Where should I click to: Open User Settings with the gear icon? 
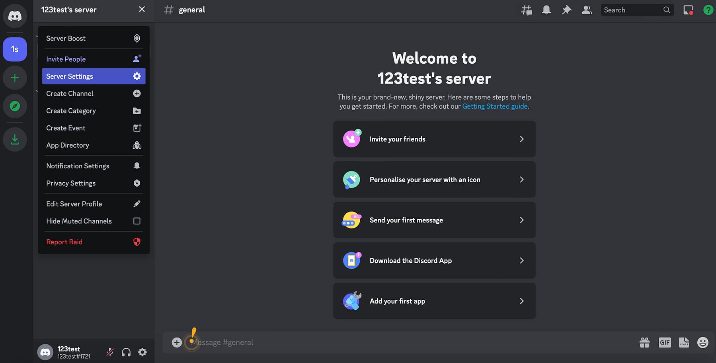point(142,352)
